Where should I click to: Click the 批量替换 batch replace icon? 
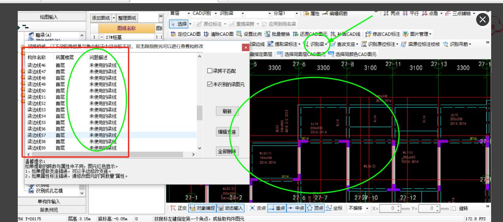click(267, 34)
